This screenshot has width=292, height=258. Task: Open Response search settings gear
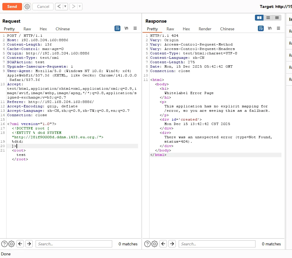click(155, 244)
